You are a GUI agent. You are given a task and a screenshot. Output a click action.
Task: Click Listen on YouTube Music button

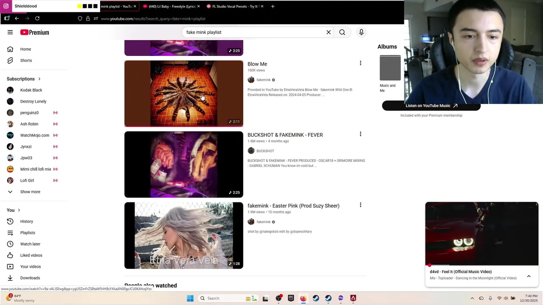[x=431, y=106]
